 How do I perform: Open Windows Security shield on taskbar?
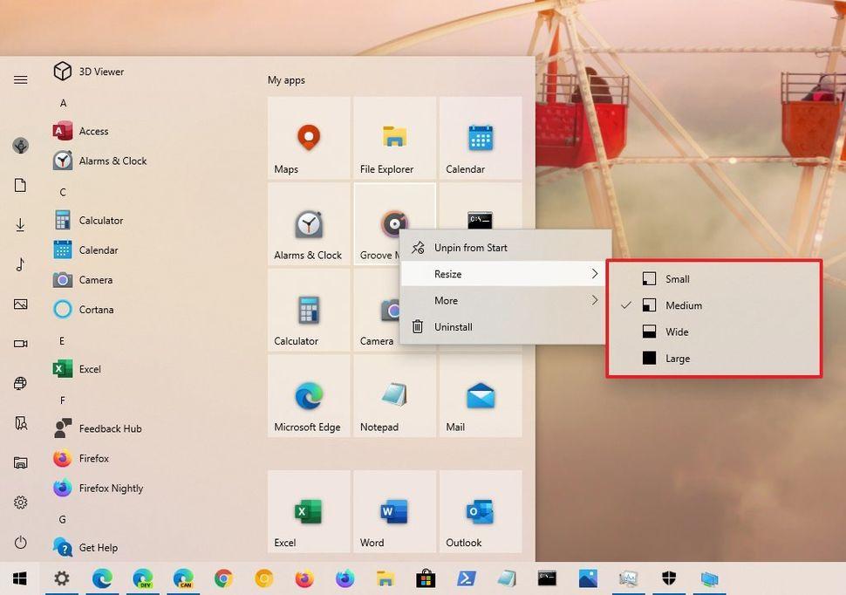(668, 578)
